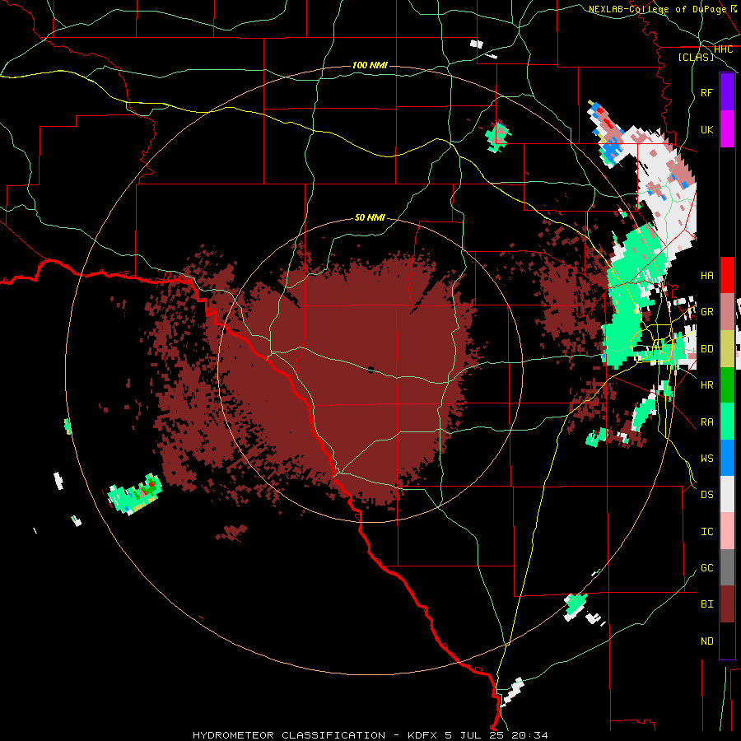This screenshot has width=741, height=741.
Task: Click the UK legend label
Action: (x=706, y=129)
